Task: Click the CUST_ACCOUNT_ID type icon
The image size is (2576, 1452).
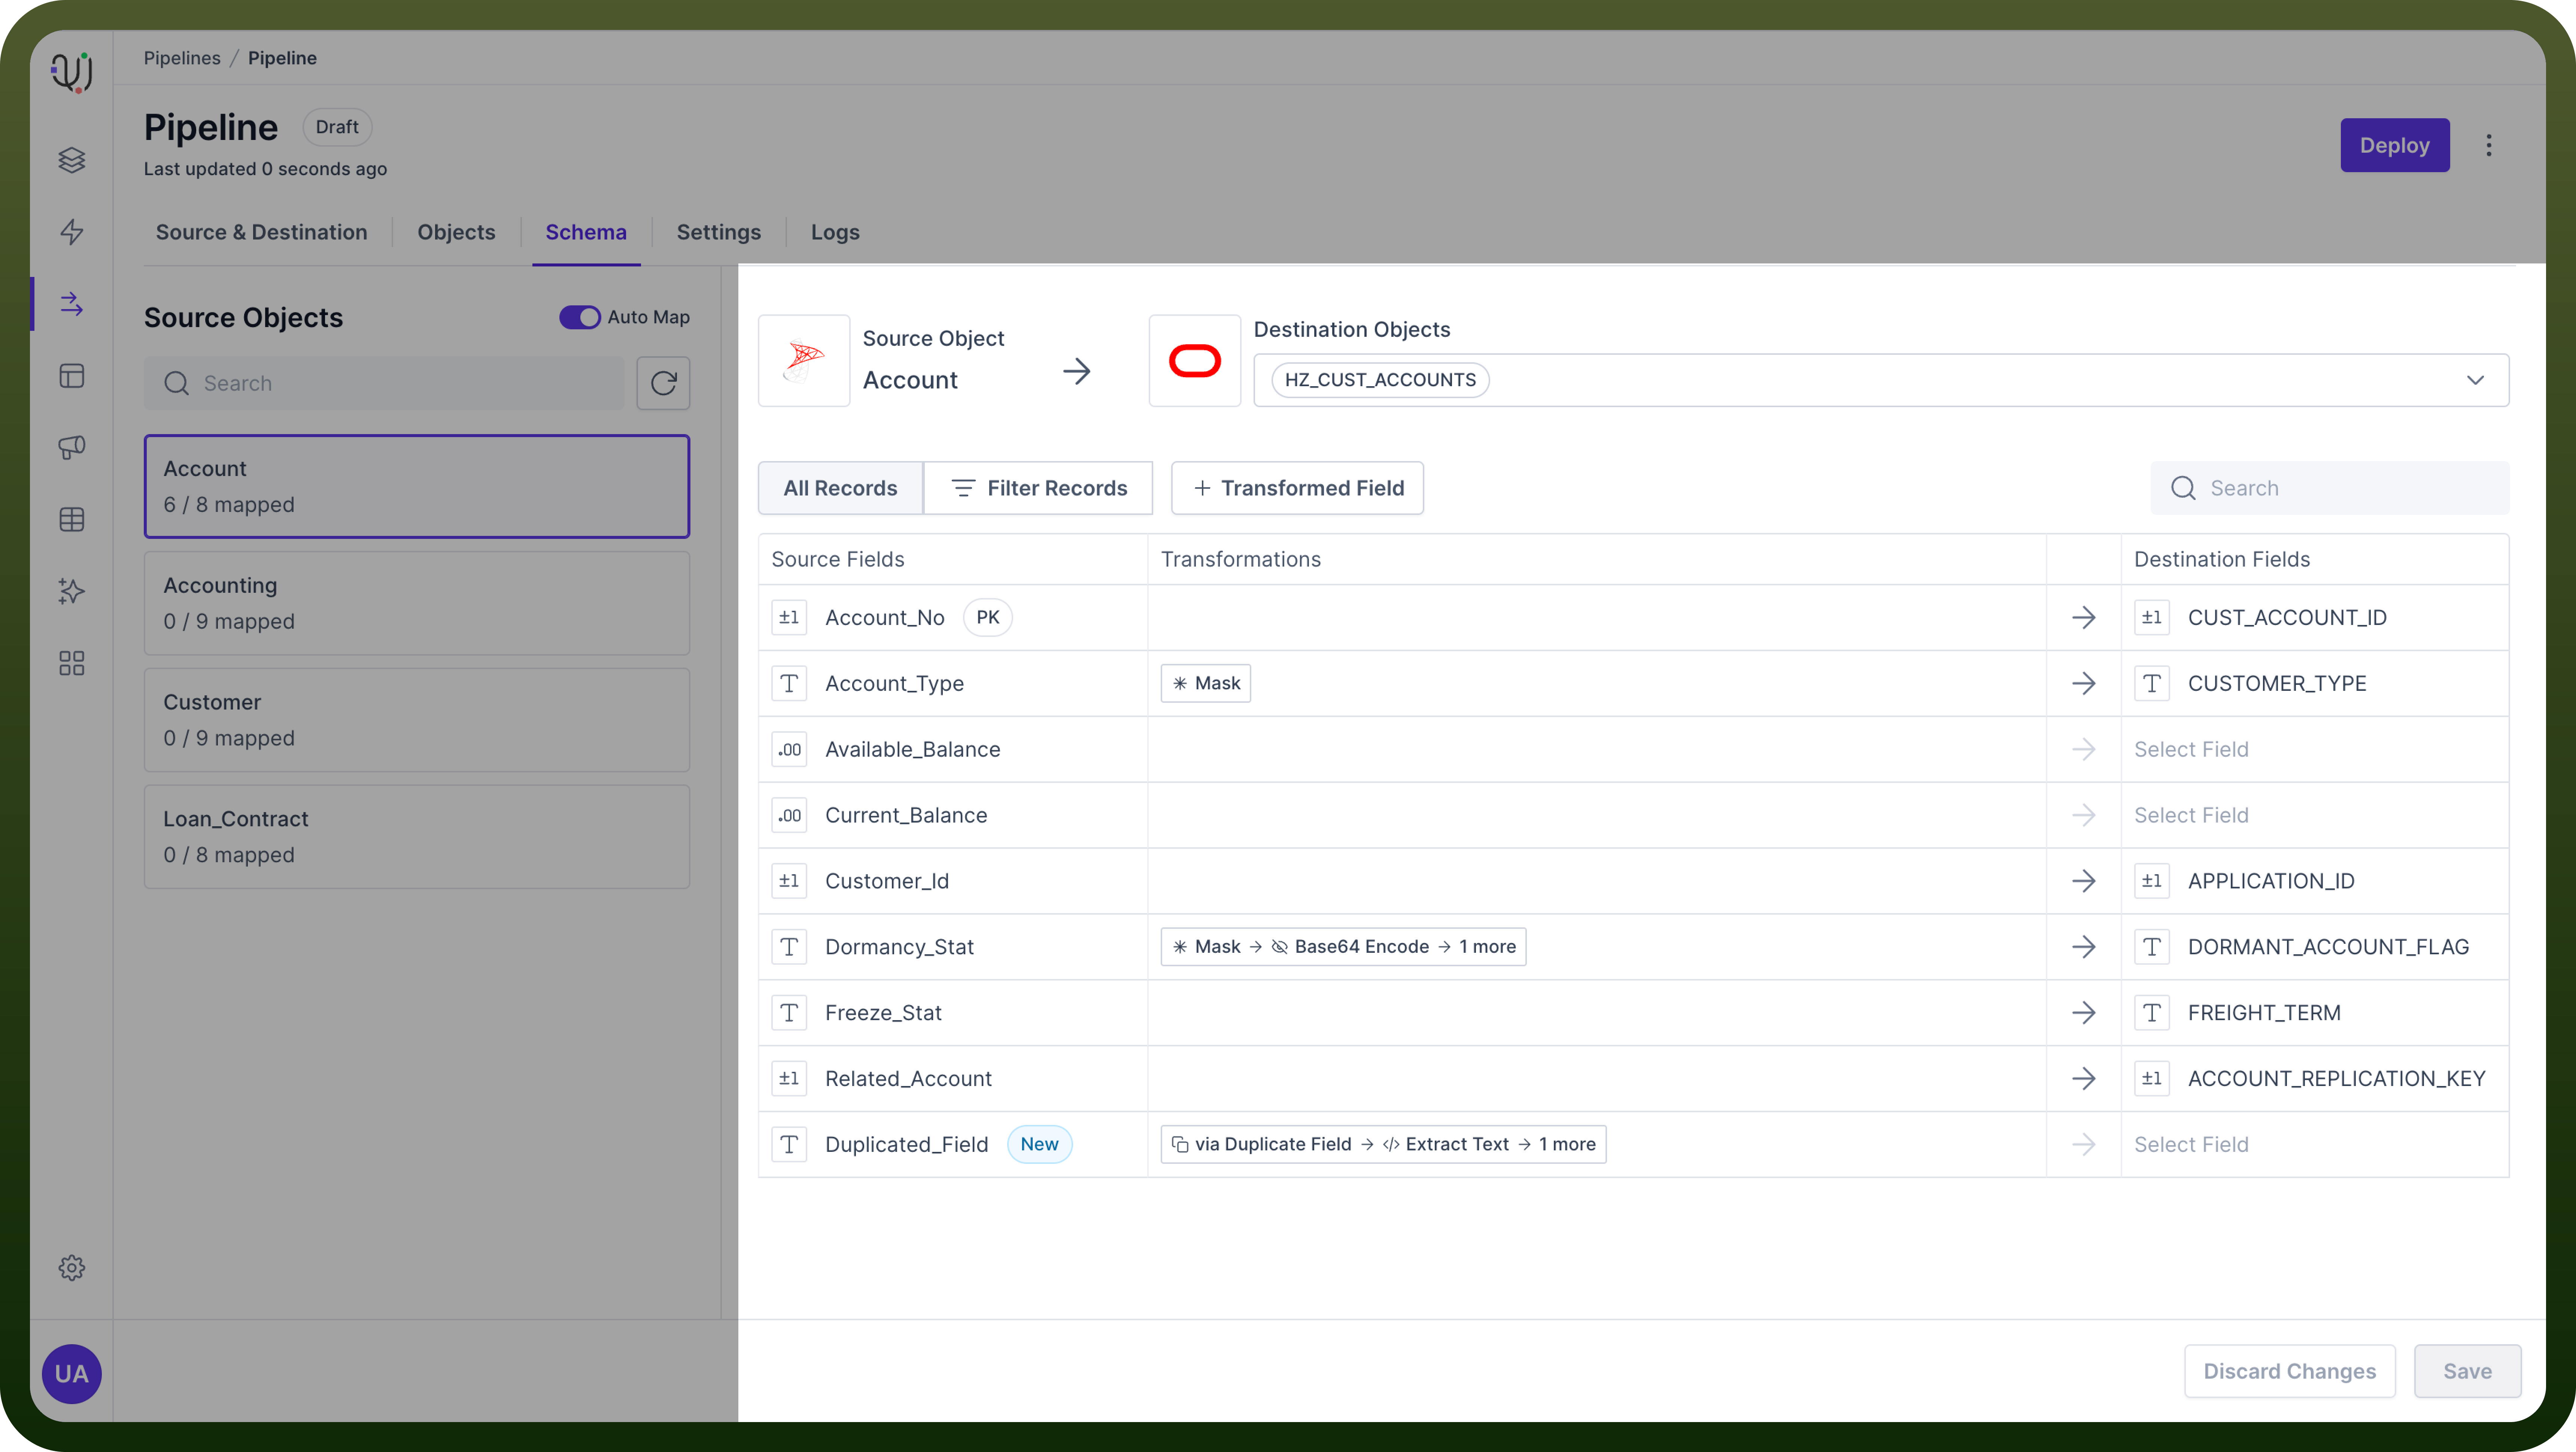Action: [2152, 617]
